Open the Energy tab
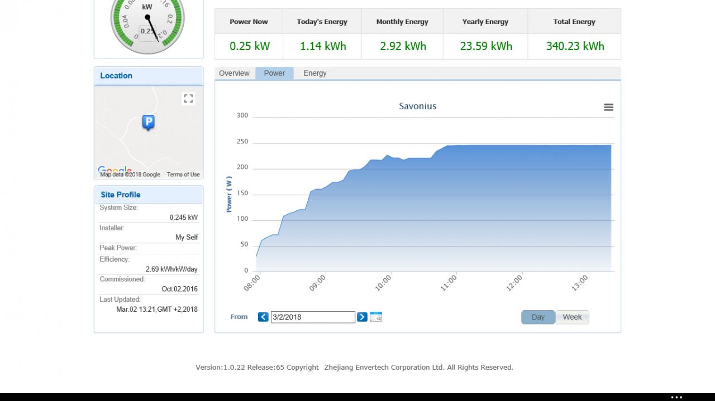This screenshot has height=401, width=715. coord(315,73)
